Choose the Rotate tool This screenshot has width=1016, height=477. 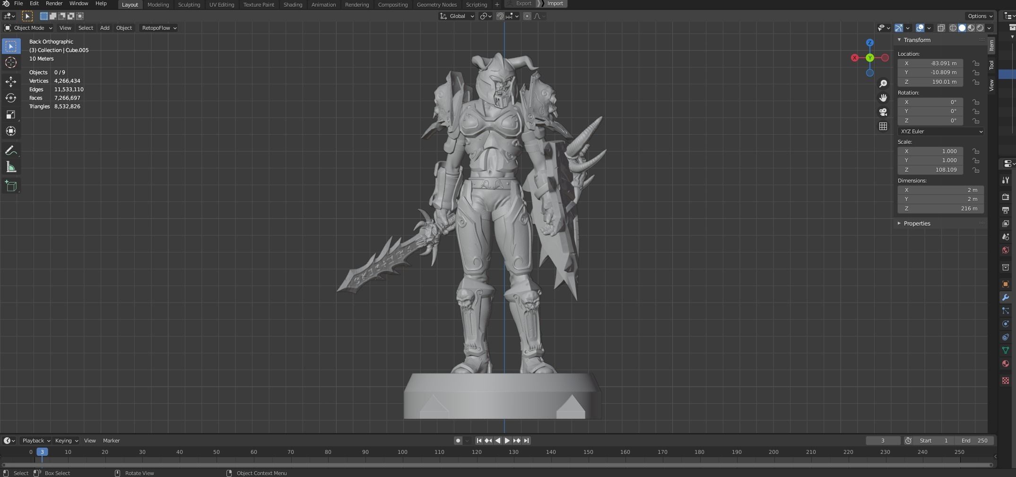(x=11, y=98)
